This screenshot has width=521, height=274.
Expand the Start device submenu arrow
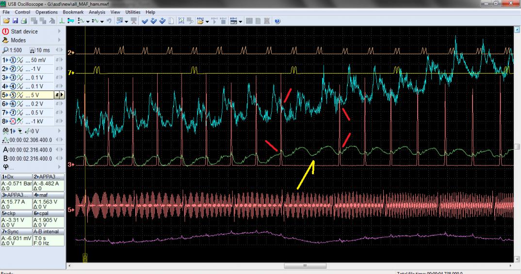(60, 31)
